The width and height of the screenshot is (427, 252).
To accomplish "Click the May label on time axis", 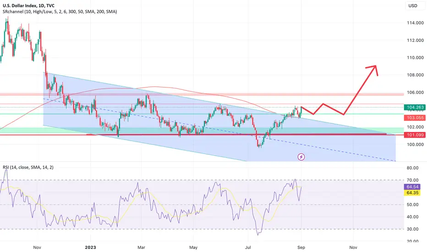I will click(193, 247).
